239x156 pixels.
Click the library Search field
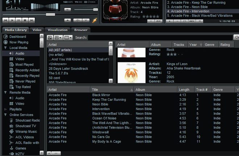pyautogui.click(x=160, y=38)
